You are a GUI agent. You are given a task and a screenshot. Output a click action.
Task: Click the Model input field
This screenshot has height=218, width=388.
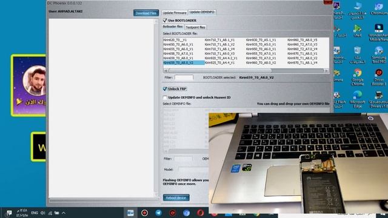pyautogui.click(x=194, y=170)
